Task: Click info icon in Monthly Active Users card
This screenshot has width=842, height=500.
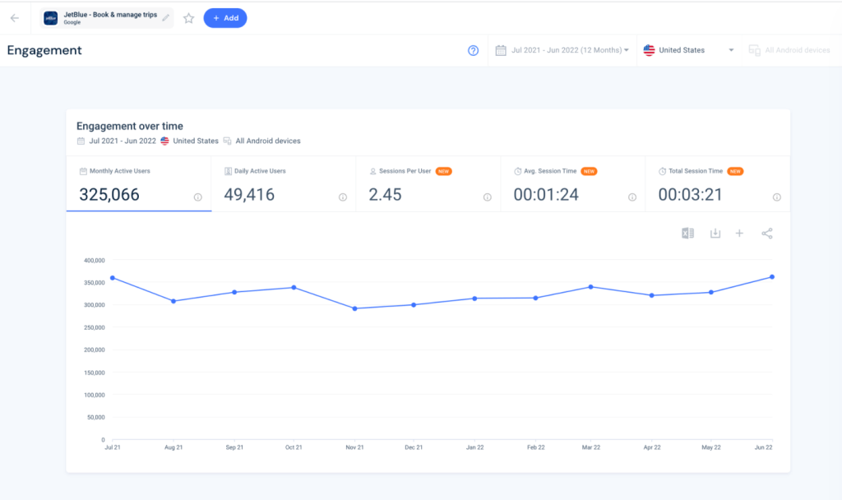Action: 197,197
